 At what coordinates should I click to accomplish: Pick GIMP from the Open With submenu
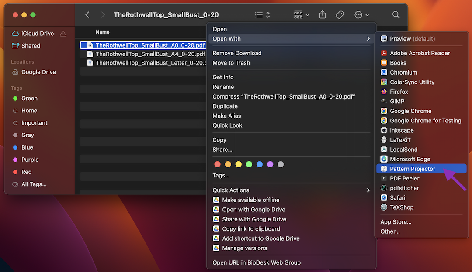click(x=397, y=102)
